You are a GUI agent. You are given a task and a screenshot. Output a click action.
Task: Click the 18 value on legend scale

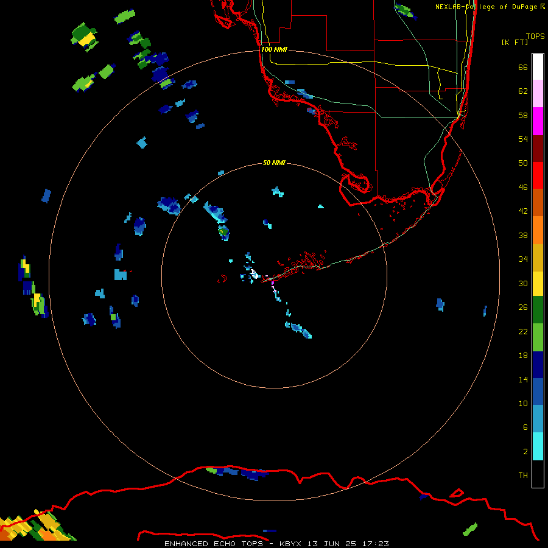[523, 356]
